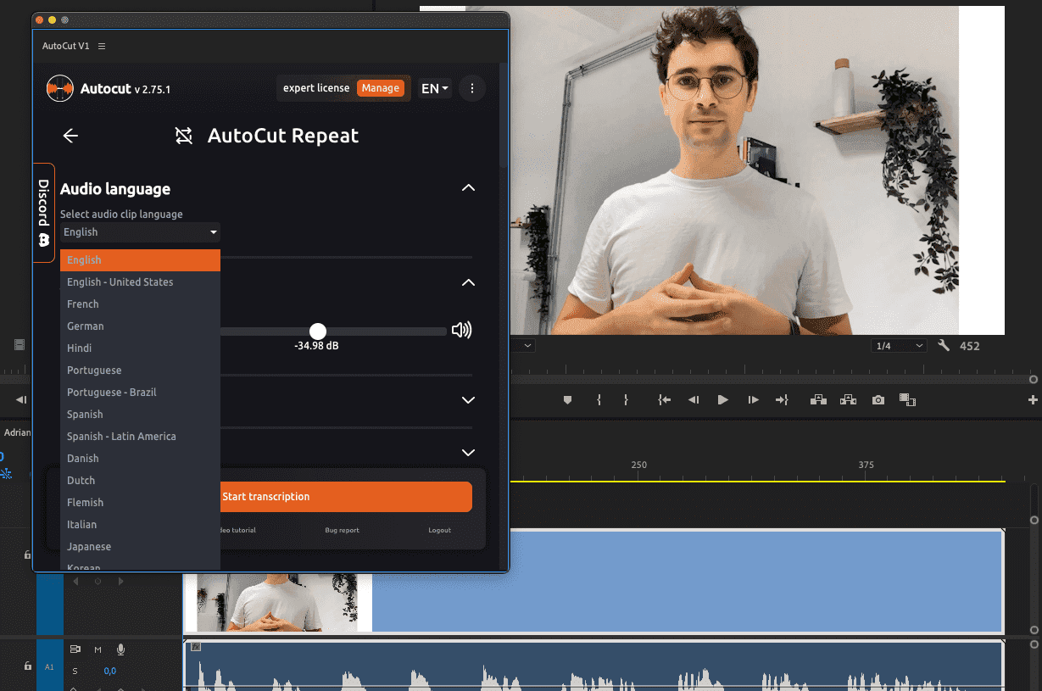Click the Autocut logo icon
Screen dimensions: 1042x691
pyautogui.click(x=59, y=88)
